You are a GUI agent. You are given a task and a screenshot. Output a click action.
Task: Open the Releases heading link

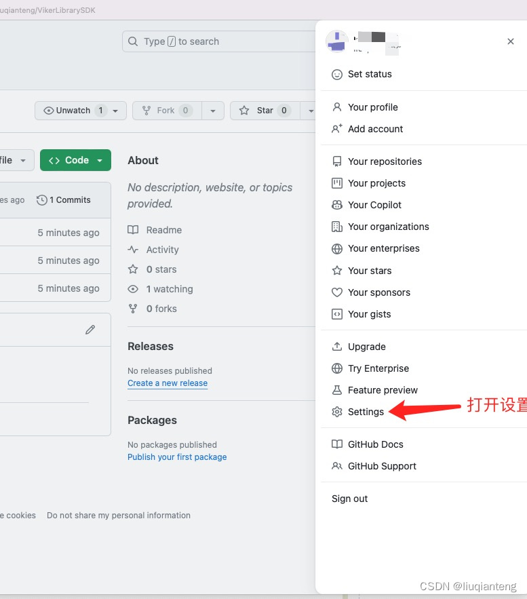151,346
